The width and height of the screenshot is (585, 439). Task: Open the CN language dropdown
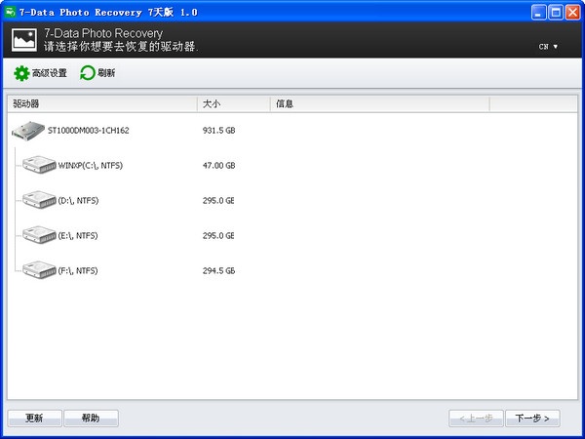pyautogui.click(x=548, y=47)
